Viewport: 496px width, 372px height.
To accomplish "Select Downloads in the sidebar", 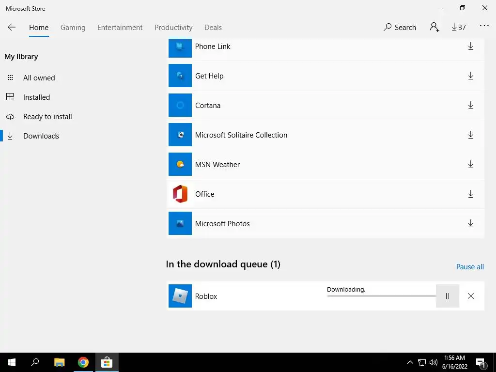I will coord(41,136).
